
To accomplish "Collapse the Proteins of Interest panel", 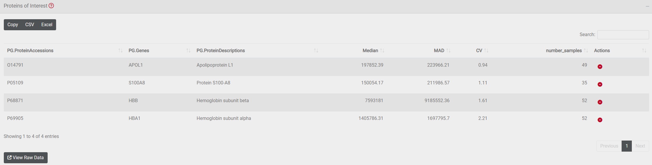I will (x=647, y=6).
